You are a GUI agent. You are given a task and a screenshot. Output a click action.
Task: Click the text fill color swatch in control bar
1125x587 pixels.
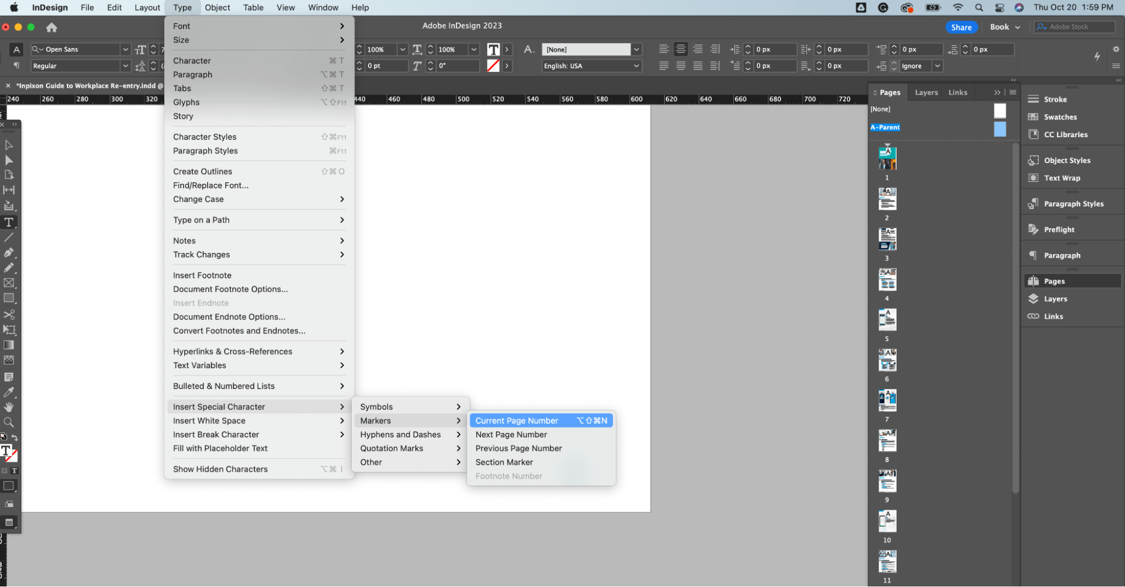[x=494, y=49]
